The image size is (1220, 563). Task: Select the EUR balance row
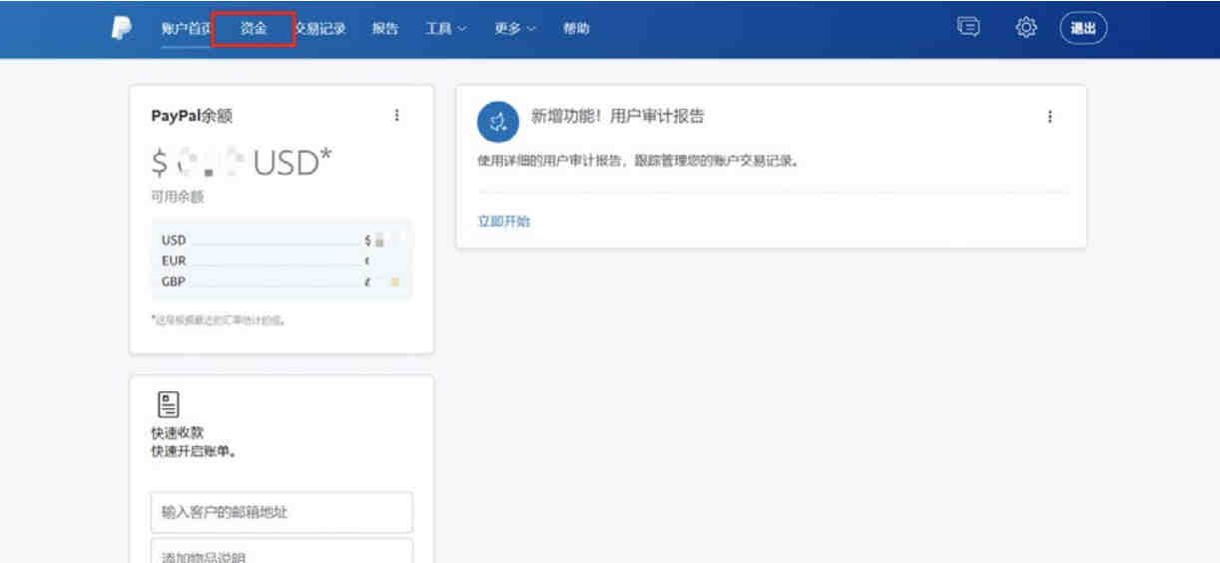point(281,261)
